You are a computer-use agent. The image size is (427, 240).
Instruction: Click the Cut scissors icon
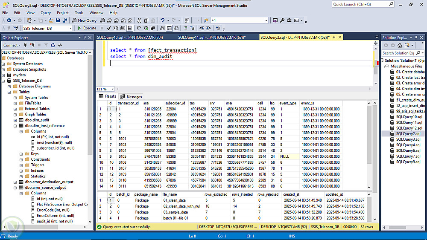click(140, 20)
